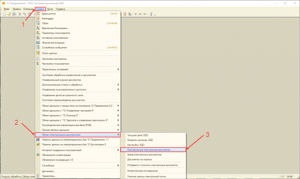Click the Параметры... wrench menu icon
Image resolution: width=300 pixels, height=179 pixels.
[38, 176]
